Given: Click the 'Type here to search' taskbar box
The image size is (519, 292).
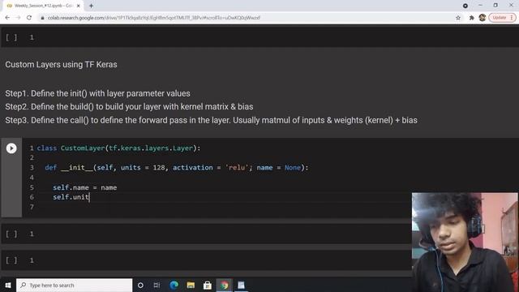Looking at the screenshot, I should pos(74,285).
